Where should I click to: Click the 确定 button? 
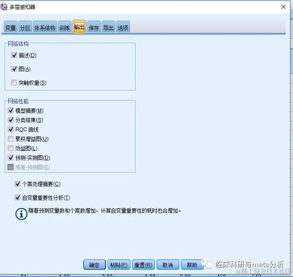pyautogui.click(x=94, y=265)
